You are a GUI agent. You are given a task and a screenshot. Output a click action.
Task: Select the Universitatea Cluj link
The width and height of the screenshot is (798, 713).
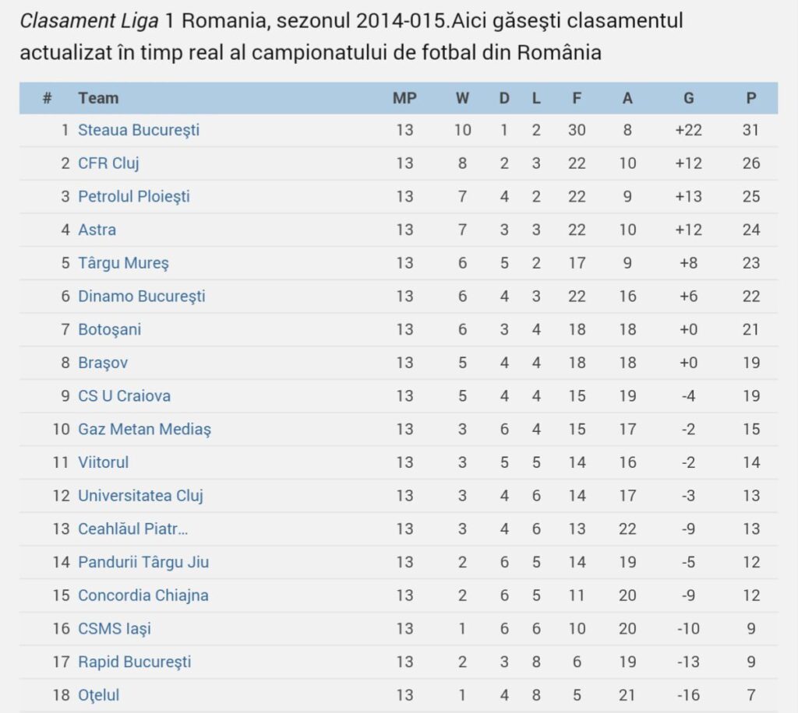[140, 496]
